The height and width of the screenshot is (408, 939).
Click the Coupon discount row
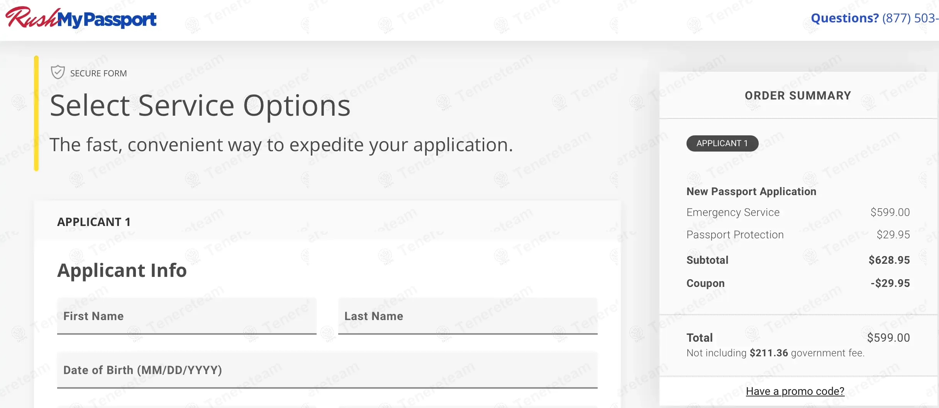coord(705,283)
